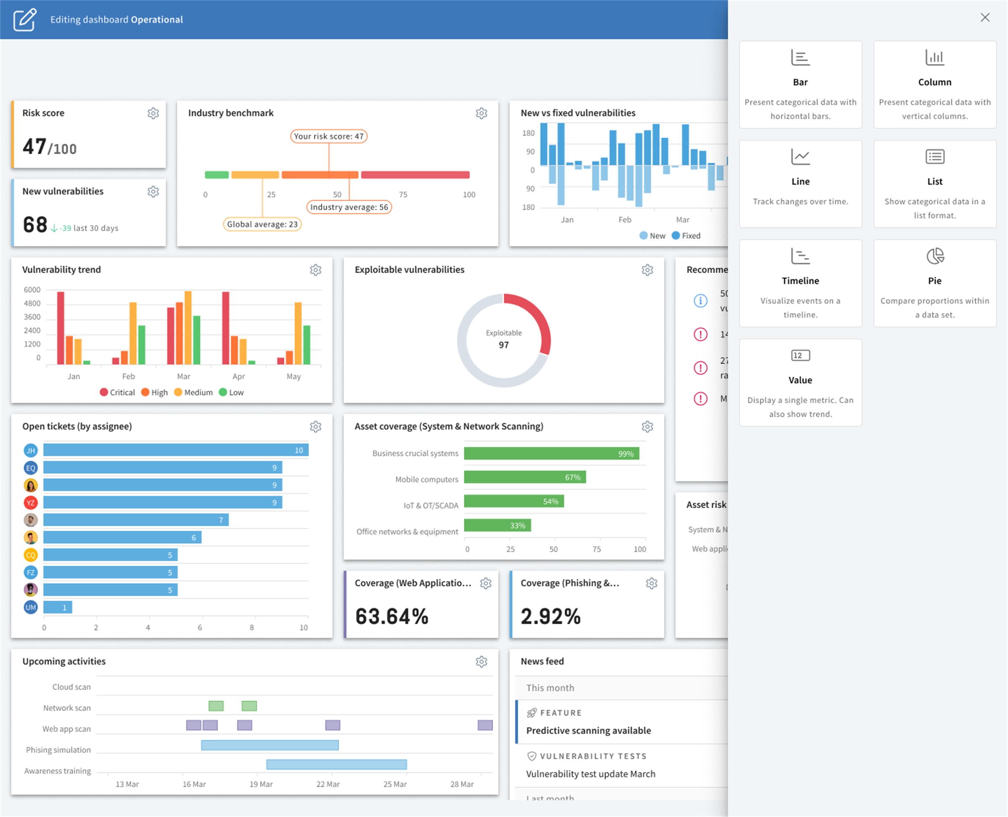Image resolution: width=1008 pixels, height=817 pixels.
Task: Open Open tickets widget settings gear
Action: tap(315, 427)
